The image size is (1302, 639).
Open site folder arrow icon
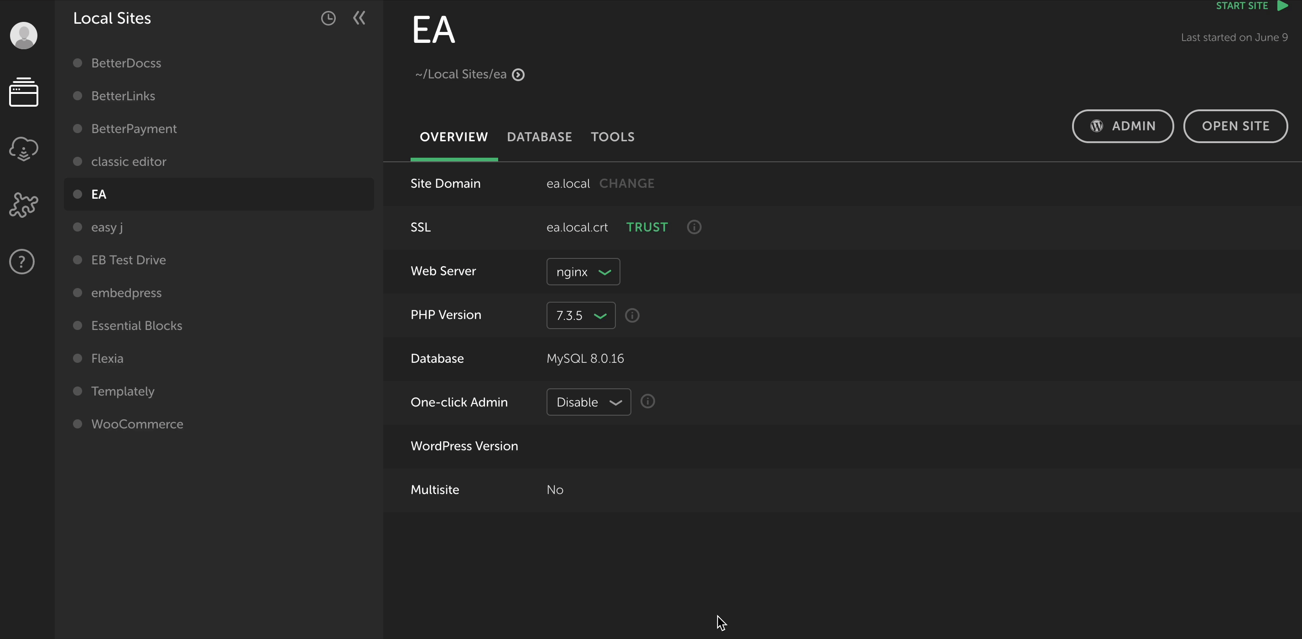point(518,75)
